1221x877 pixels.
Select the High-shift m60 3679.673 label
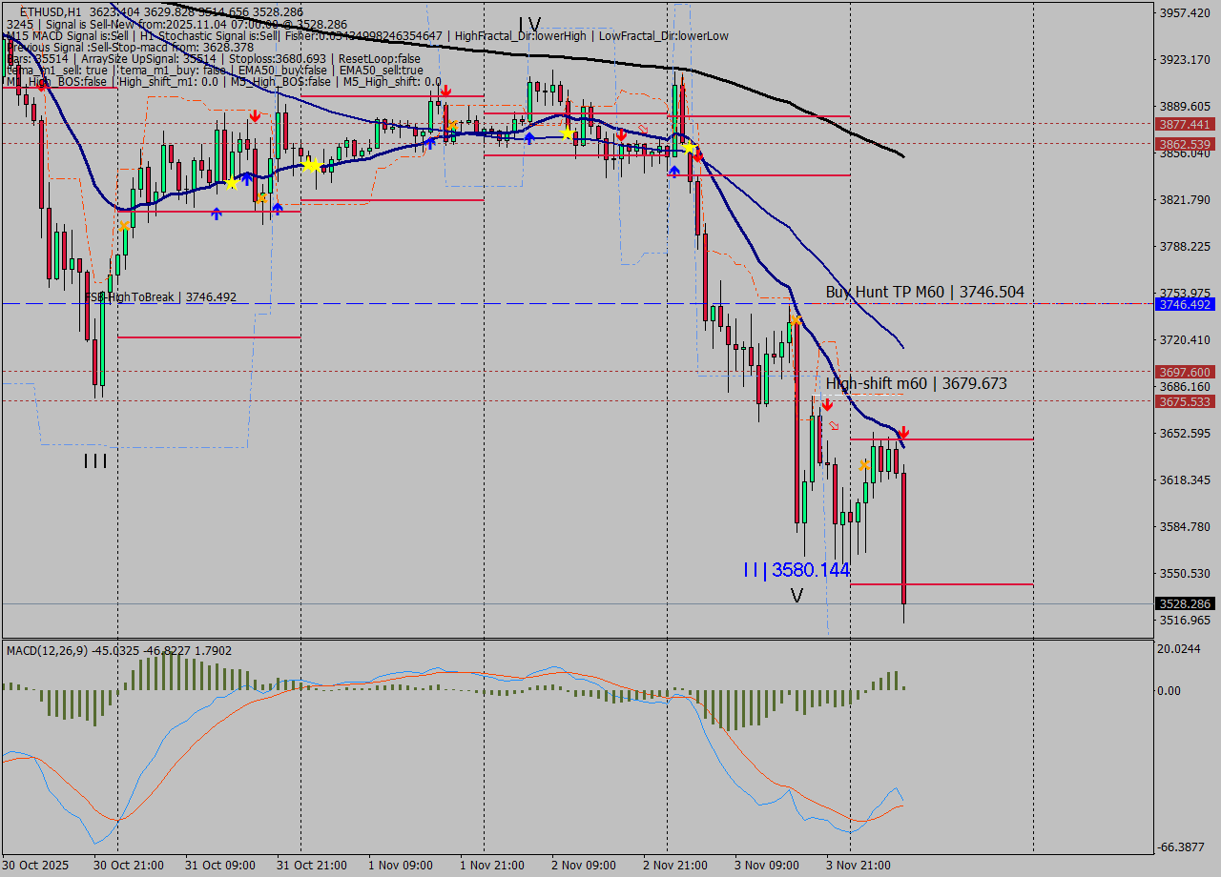point(916,383)
